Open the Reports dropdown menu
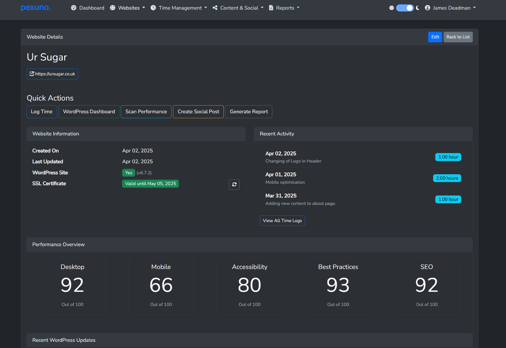Viewport: 506px width, 348px height. coord(284,8)
